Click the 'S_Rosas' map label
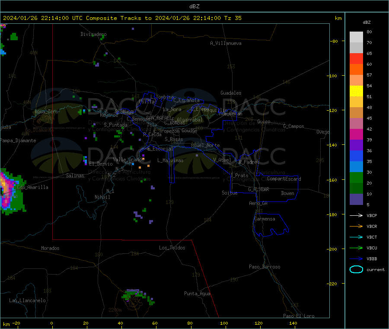389x329 pixels. tap(174, 139)
